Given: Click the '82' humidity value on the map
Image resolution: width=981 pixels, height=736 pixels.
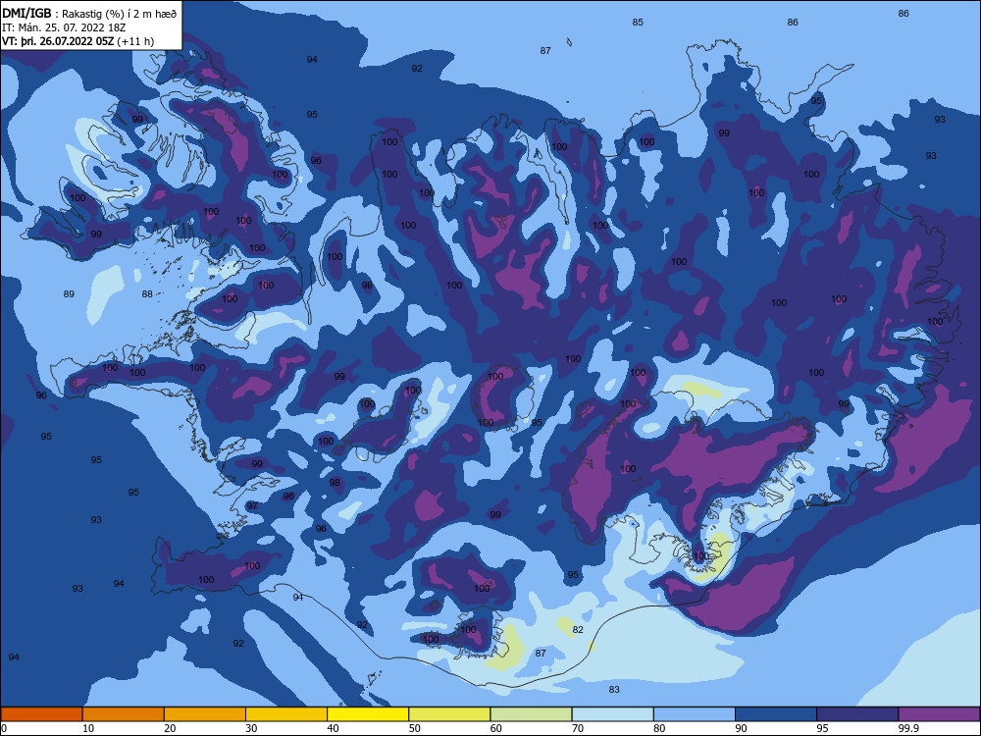Looking at the screenshot, I should (578, 630).
